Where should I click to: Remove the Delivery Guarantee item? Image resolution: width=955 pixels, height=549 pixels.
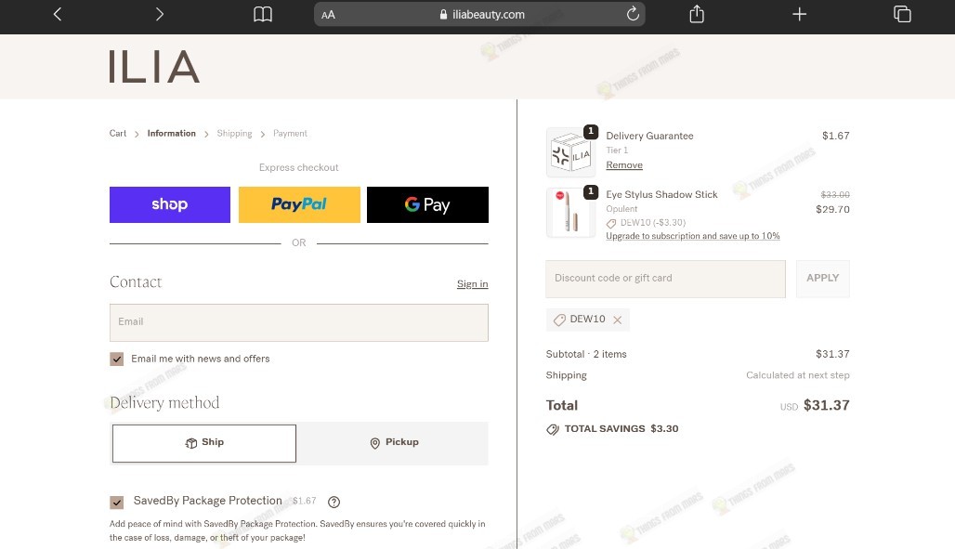[x=624, y=165]
